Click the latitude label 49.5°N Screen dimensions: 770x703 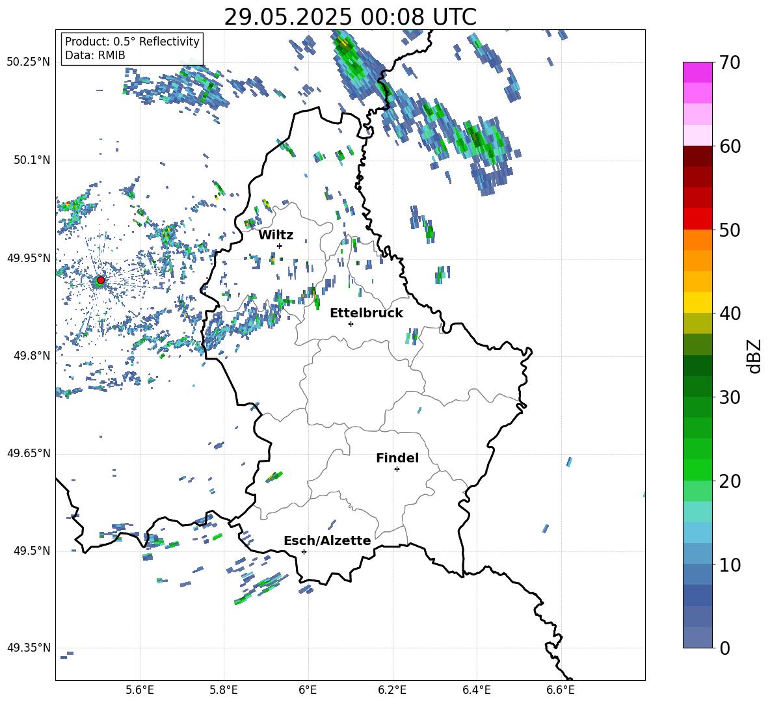pyautogui.click(x=31, y=551)
